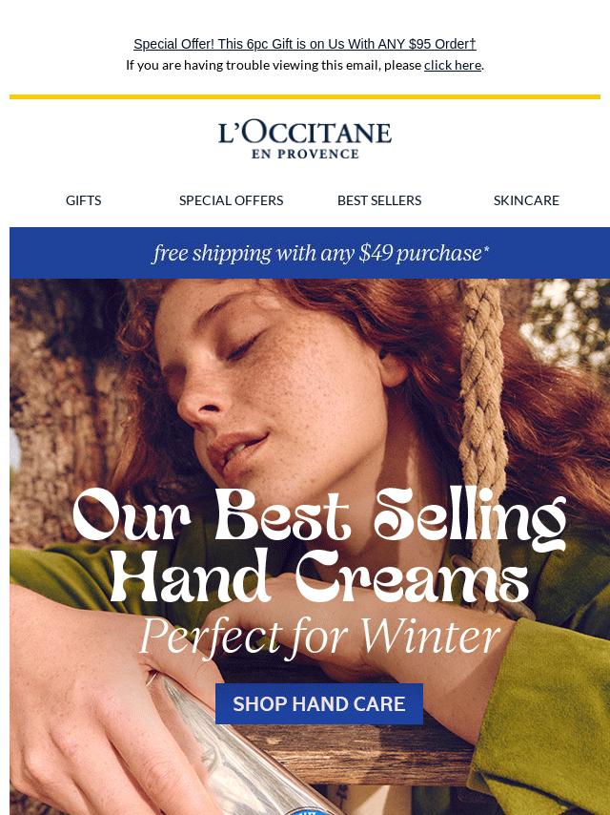Image resolution: width=610 pixels, height=815 pixels.
Task: Select BEST SELLERS in the navigation
Action: 379,200
